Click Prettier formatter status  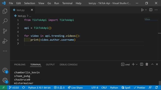coord(139,88)
